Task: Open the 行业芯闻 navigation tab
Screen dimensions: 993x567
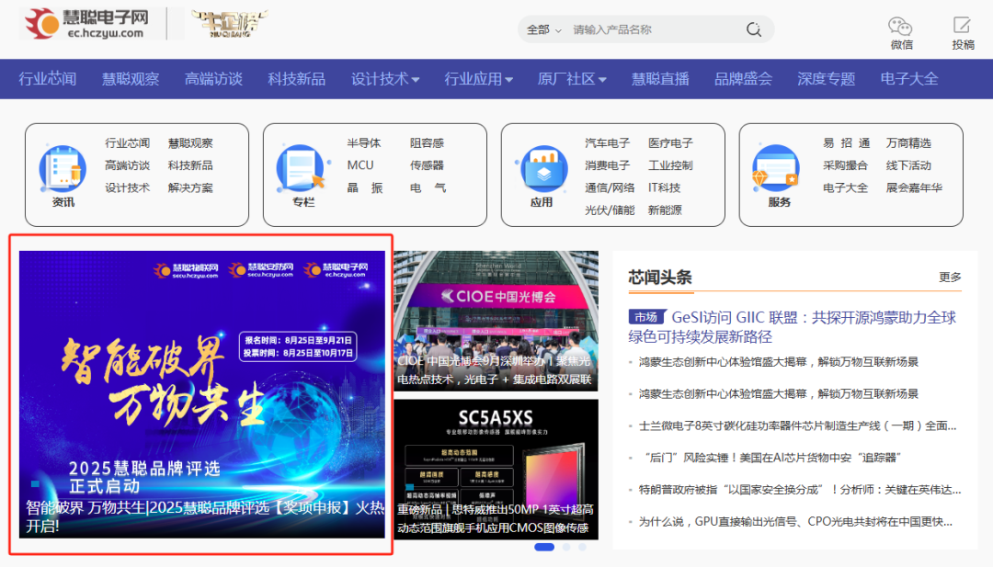Action: pyautogui.click(x=48, y=79)
